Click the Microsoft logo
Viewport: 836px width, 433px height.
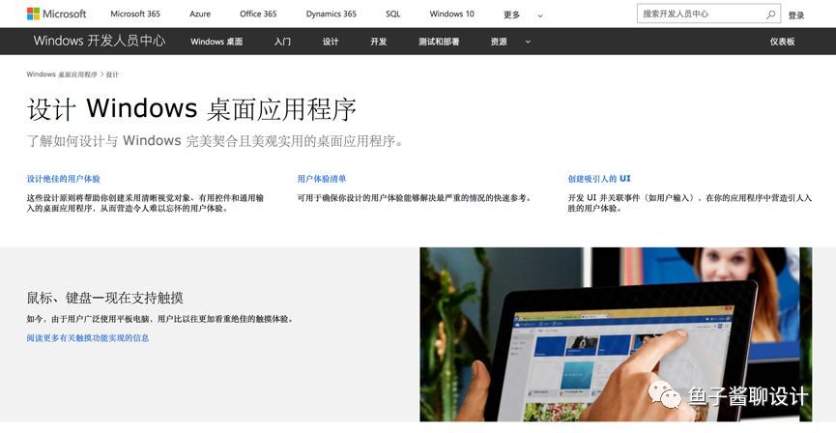point(56,14)
